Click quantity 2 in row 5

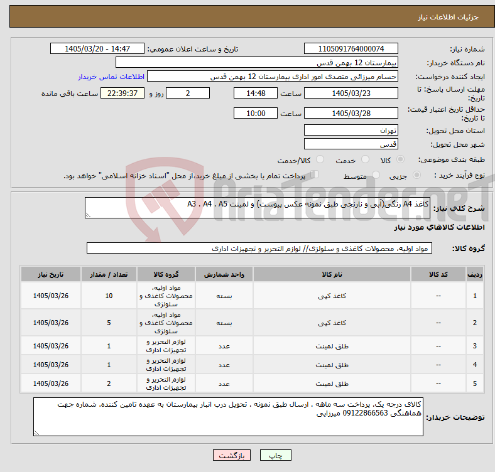click(x=109, y=383)
